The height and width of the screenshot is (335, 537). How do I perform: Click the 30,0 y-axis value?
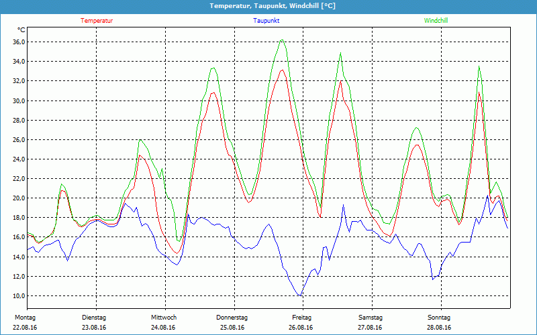coord(18,101)
